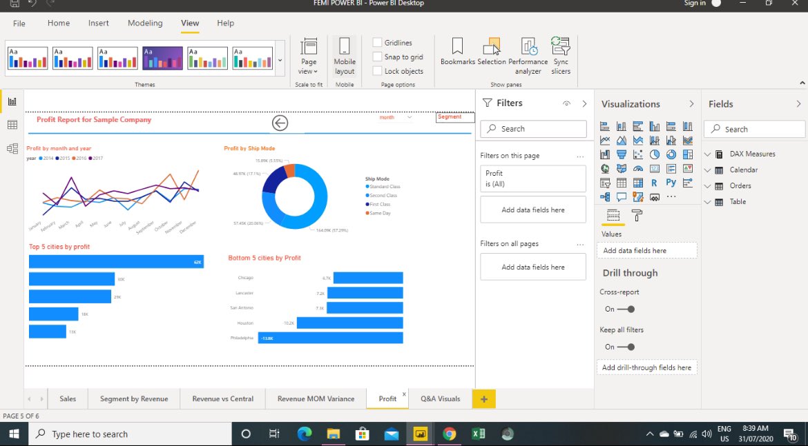Pick the Decomposition tree visual
The height and width of the screenshot is (446, 808).
coord(605,196)
